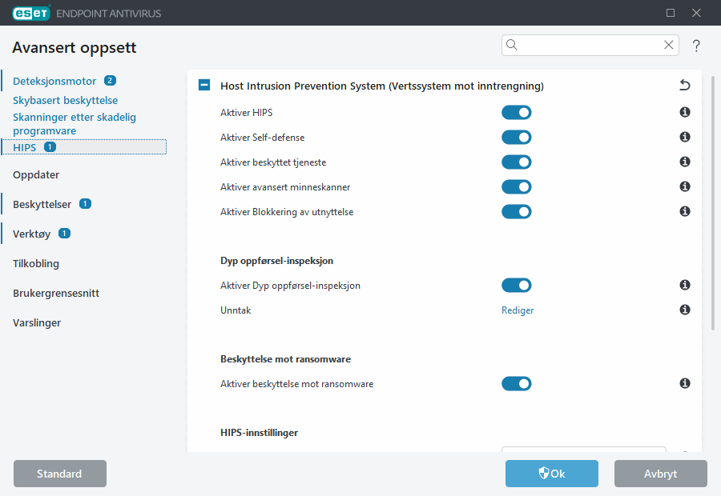Click the badge 2 next to Deteksjonsmotor
This screenshot has width=721, height=496.
coord(110,80)
